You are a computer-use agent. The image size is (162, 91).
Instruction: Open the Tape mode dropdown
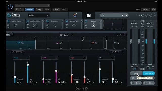tap(78, 58)
